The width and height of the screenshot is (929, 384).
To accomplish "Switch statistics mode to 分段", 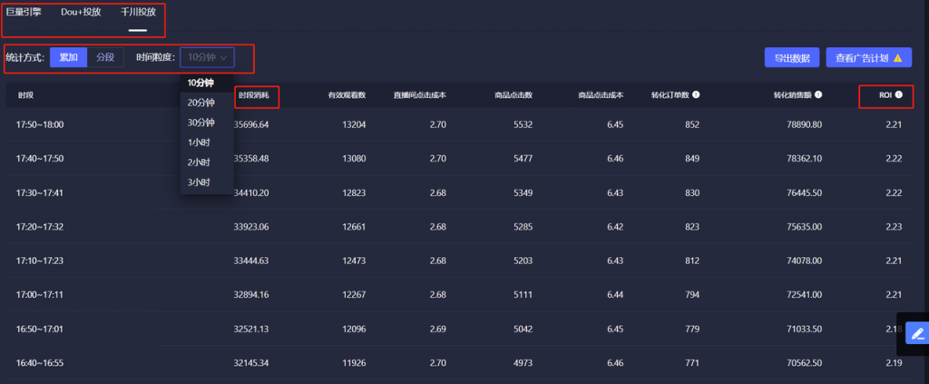I will [105, 57].
